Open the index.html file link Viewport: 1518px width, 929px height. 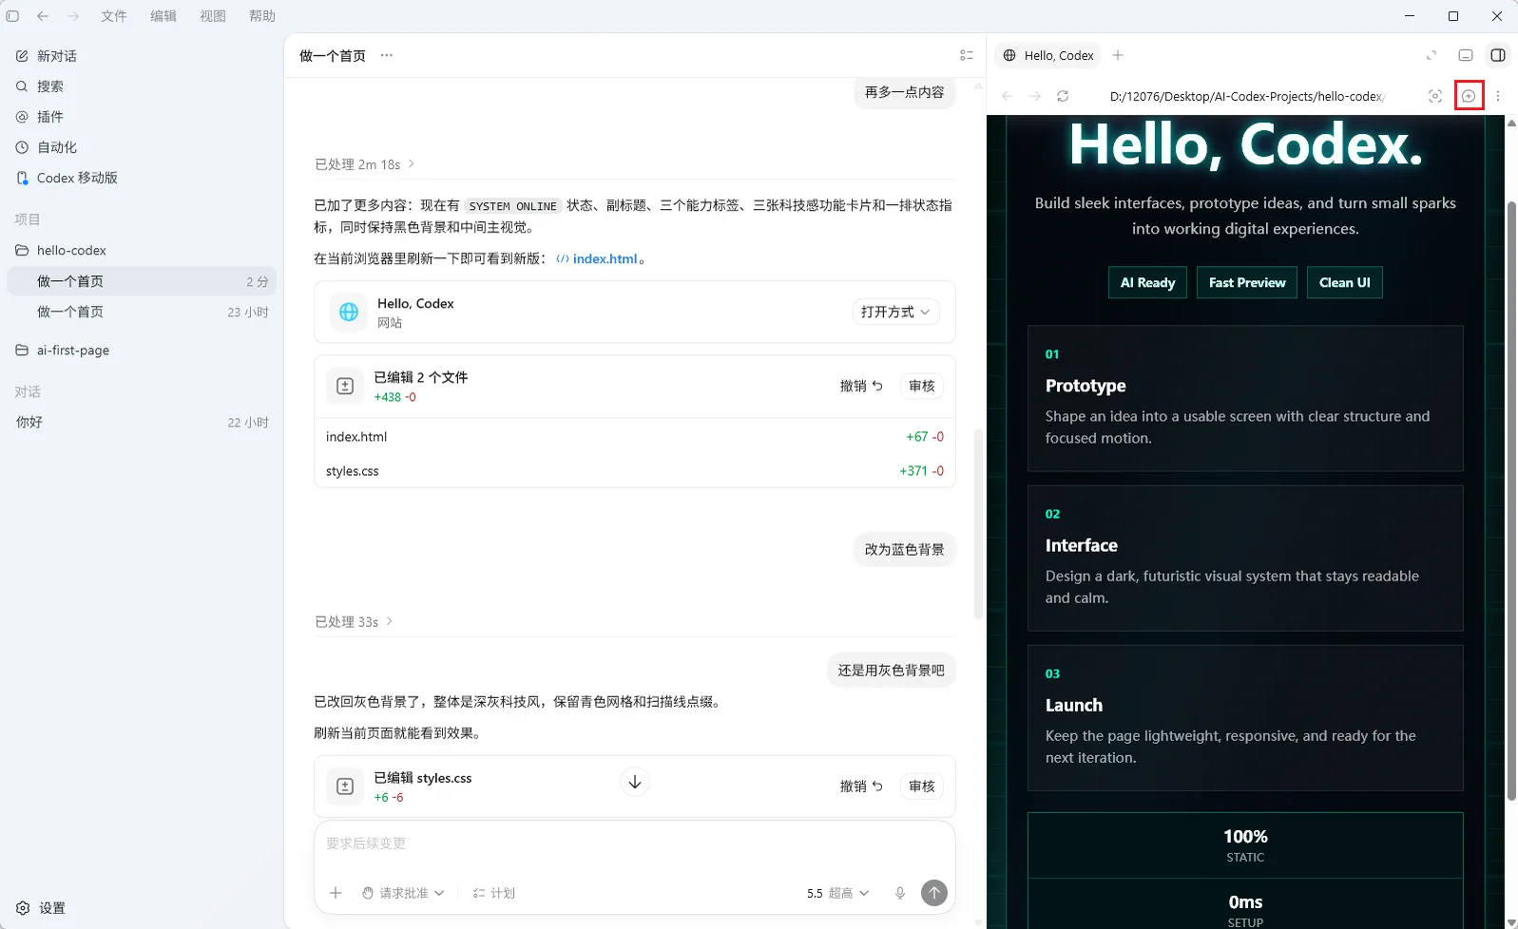[x=596, y=258]
